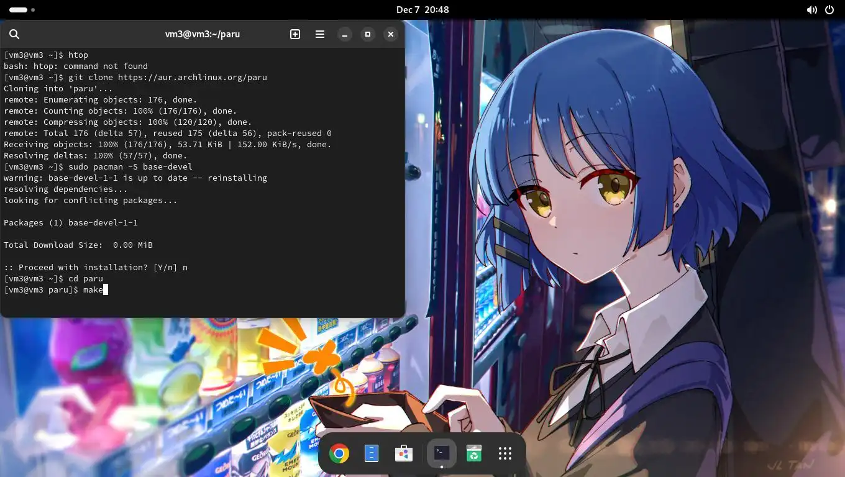Viewport: 845px width, 477px height.
Task: Click 'looking for conflicting packages...' line
Action: (91, 200)
